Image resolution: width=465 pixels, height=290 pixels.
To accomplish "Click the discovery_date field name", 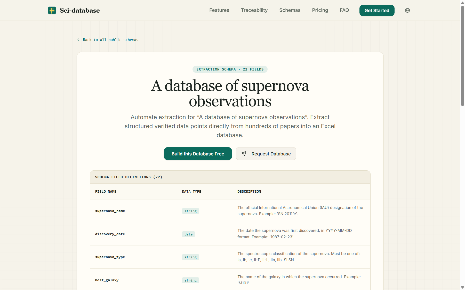I will pos(110,234).
